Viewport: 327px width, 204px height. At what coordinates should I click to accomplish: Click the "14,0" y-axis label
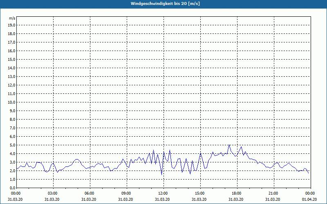coord(11,68)
